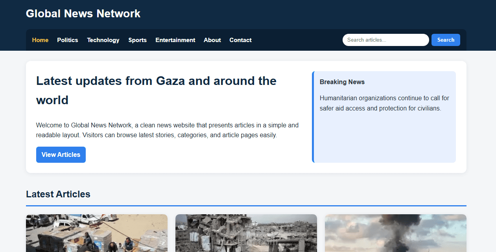Click the Search articles input field
The image size is (496, 252).
pyautogui.click(x=386, y=40)
